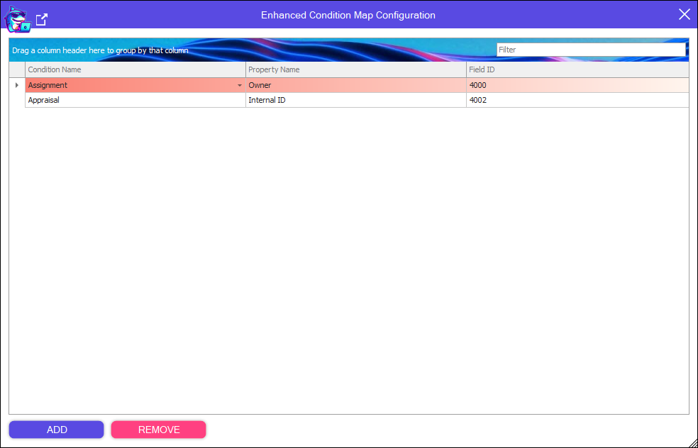The width and height of the screenshot is (698, 448).
Task: Open the Assignment condition name dropdown
Action: pos(240,86)
